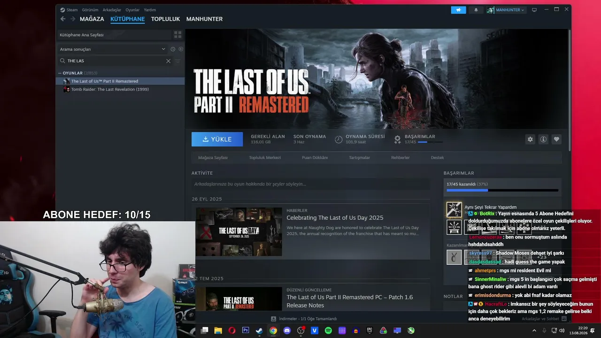
Task: Open Chrome from the taskbar
Action: click(x=273, y=330)
